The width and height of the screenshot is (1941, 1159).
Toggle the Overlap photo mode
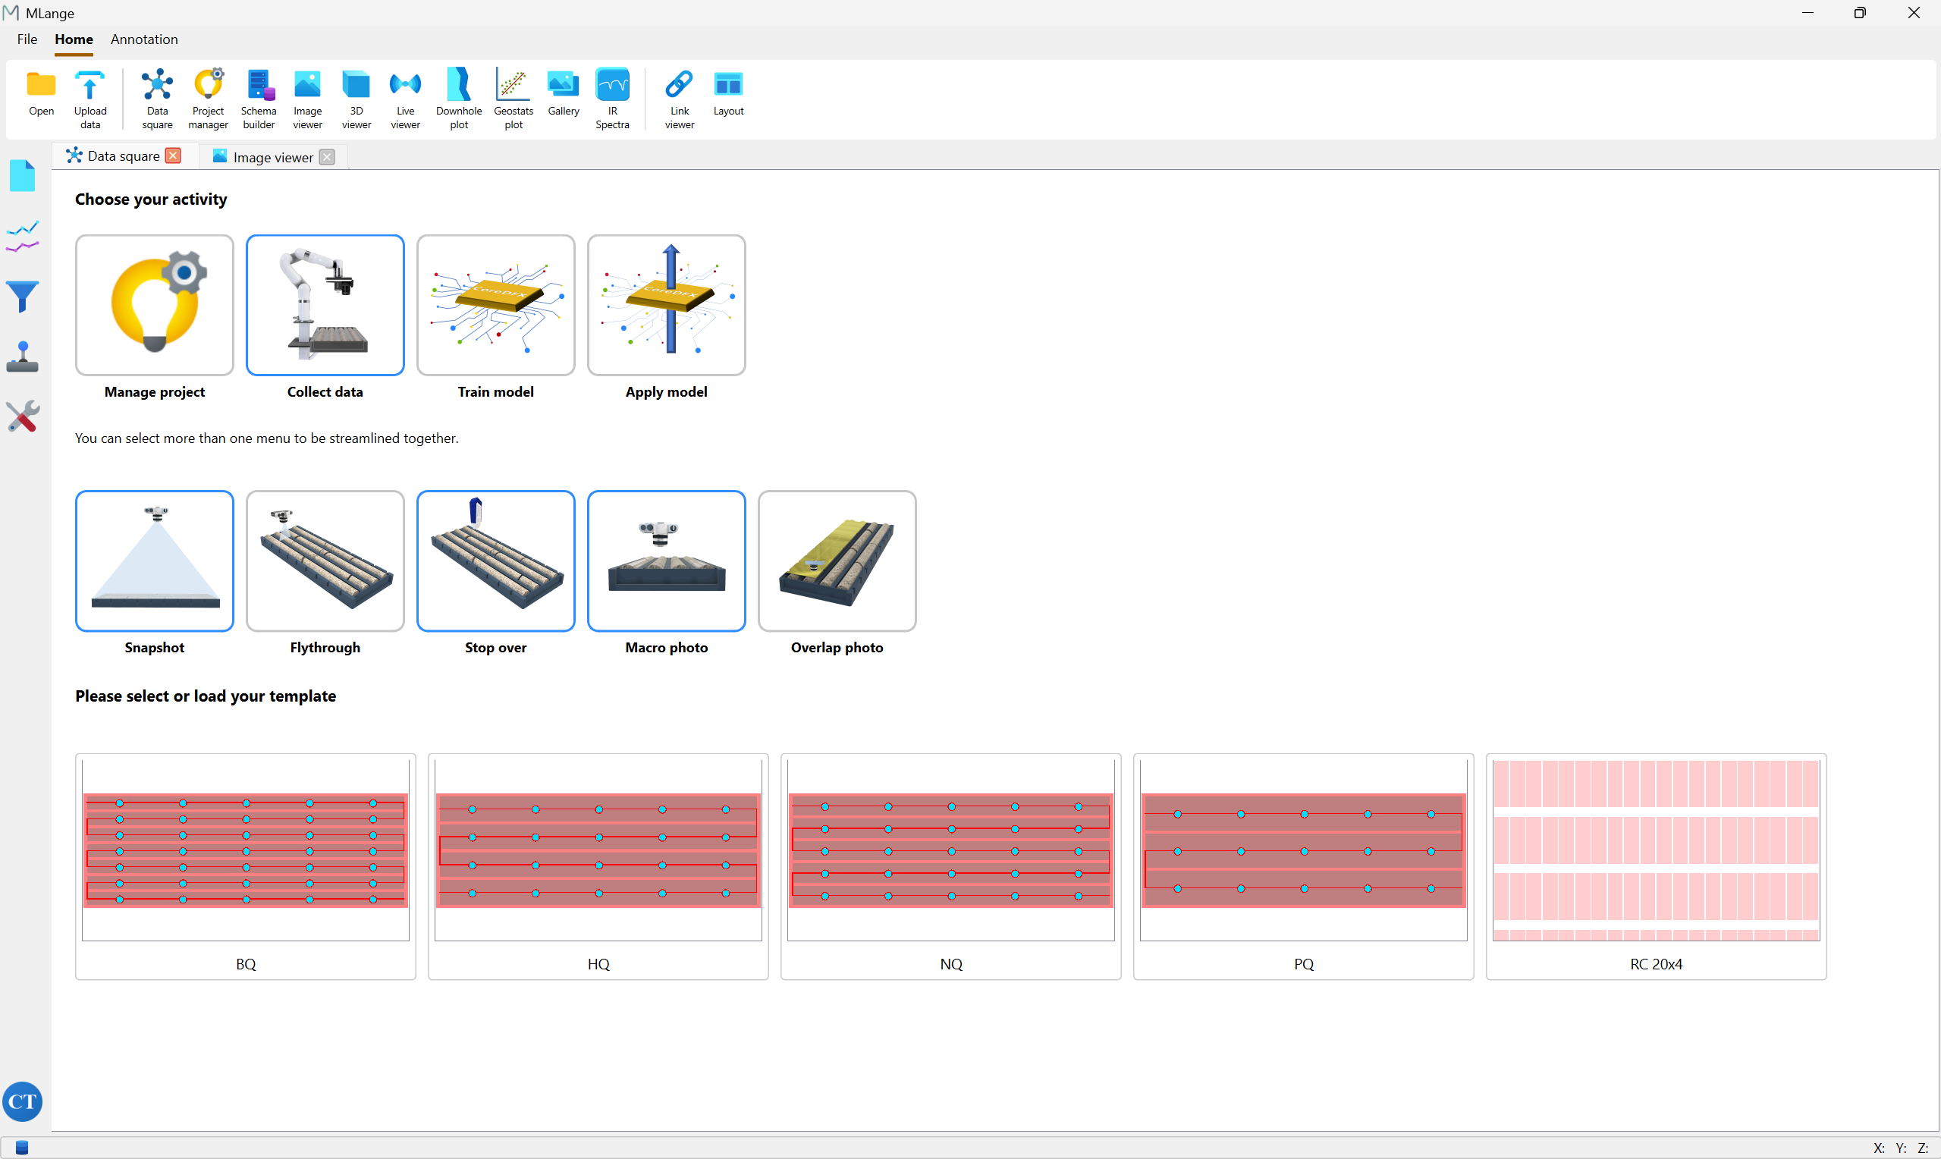pyautogui.click(x=836, y=561)
